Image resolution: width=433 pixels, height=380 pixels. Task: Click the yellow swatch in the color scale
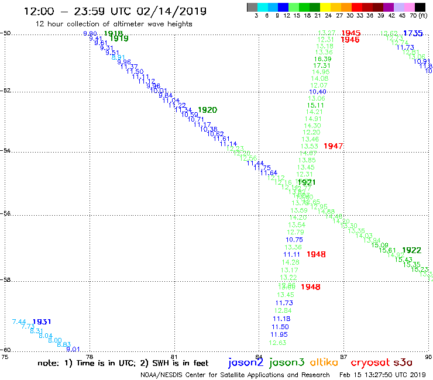point(325,7)
